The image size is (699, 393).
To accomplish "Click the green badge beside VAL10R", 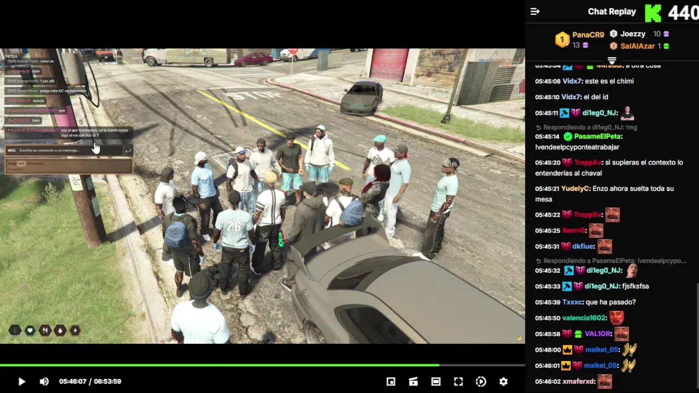I will pyautogui.click(x=578, y=334).
